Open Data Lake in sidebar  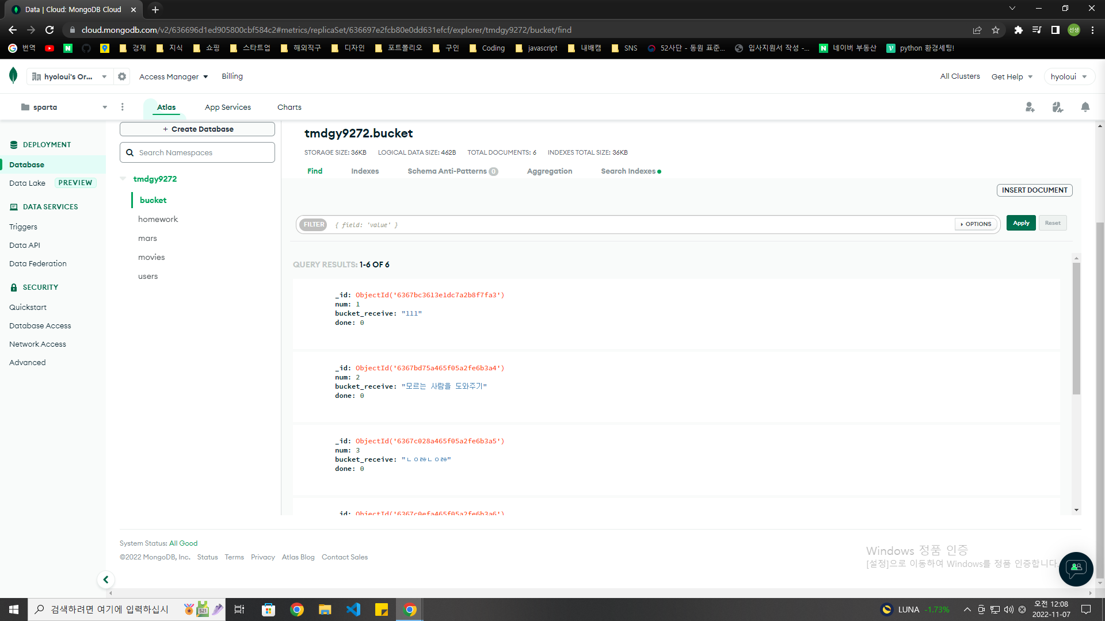pyautogui.click(x=27, y=183)
